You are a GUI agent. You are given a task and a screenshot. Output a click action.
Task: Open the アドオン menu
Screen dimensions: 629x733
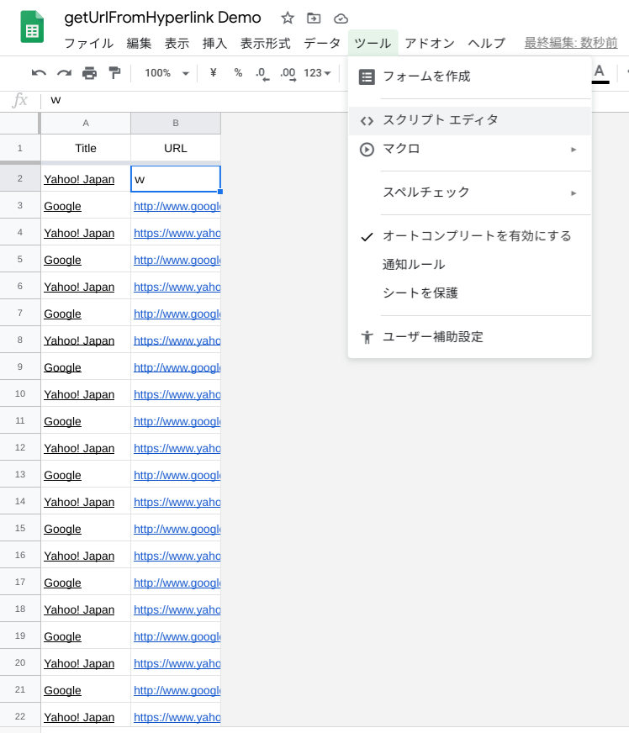point(430,44)
